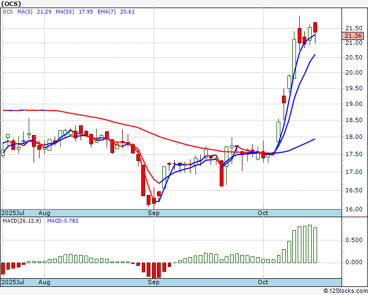The width and height of the screenshot is (368, 295).
Task: Click the 21.00 price axis label
Action: pyautogui.click(x=354, y=43)
